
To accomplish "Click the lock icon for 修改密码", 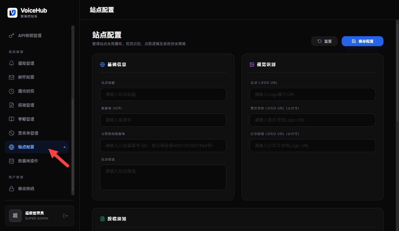I will click(x=12, y=189).
